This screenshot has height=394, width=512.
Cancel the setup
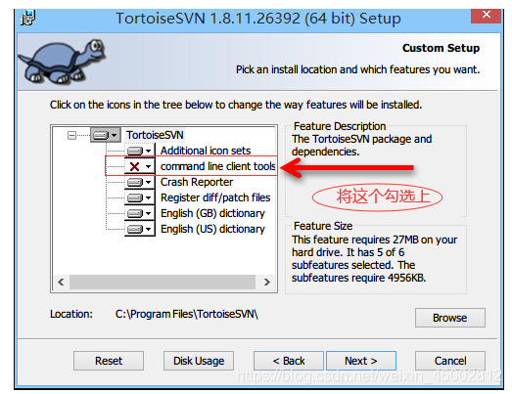[450, 361]
